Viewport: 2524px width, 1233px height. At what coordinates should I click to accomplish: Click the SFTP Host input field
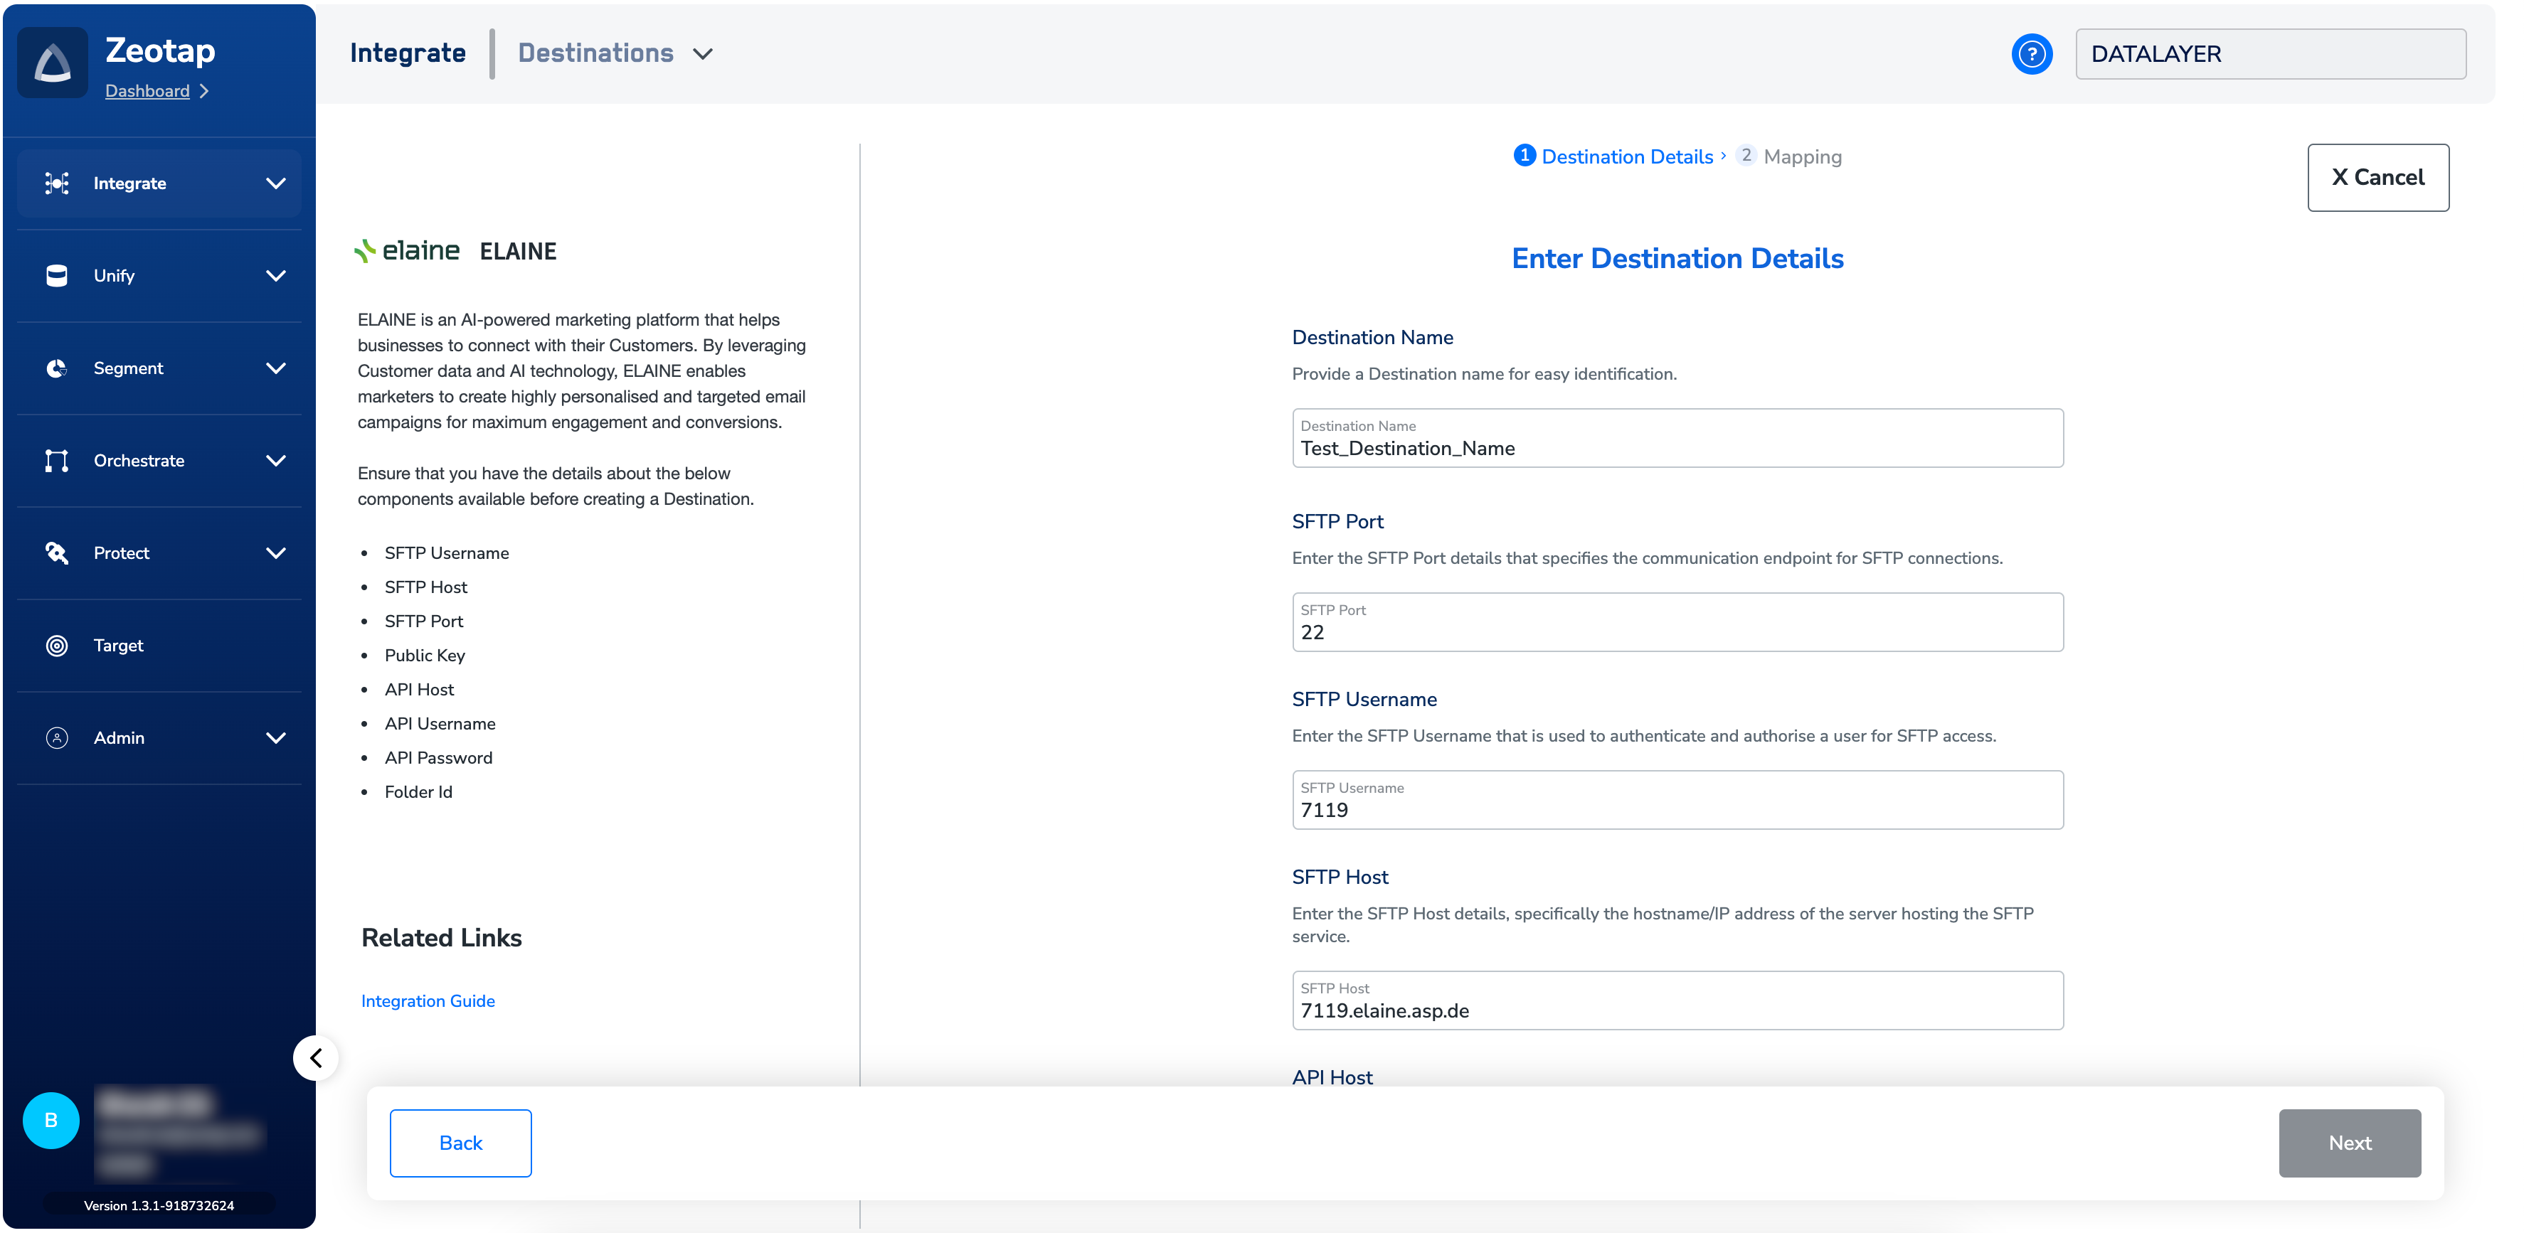pyautogui.click(x=1677, y=1010)
